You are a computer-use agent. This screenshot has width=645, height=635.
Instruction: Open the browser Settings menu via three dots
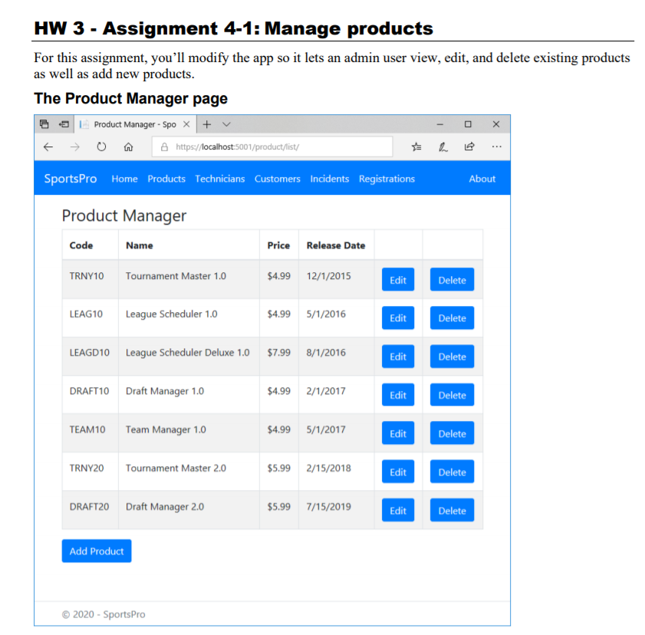[496, 146]
